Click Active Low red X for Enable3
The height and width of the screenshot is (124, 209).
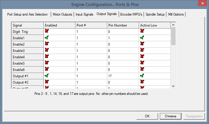click(x=142, y=50)
